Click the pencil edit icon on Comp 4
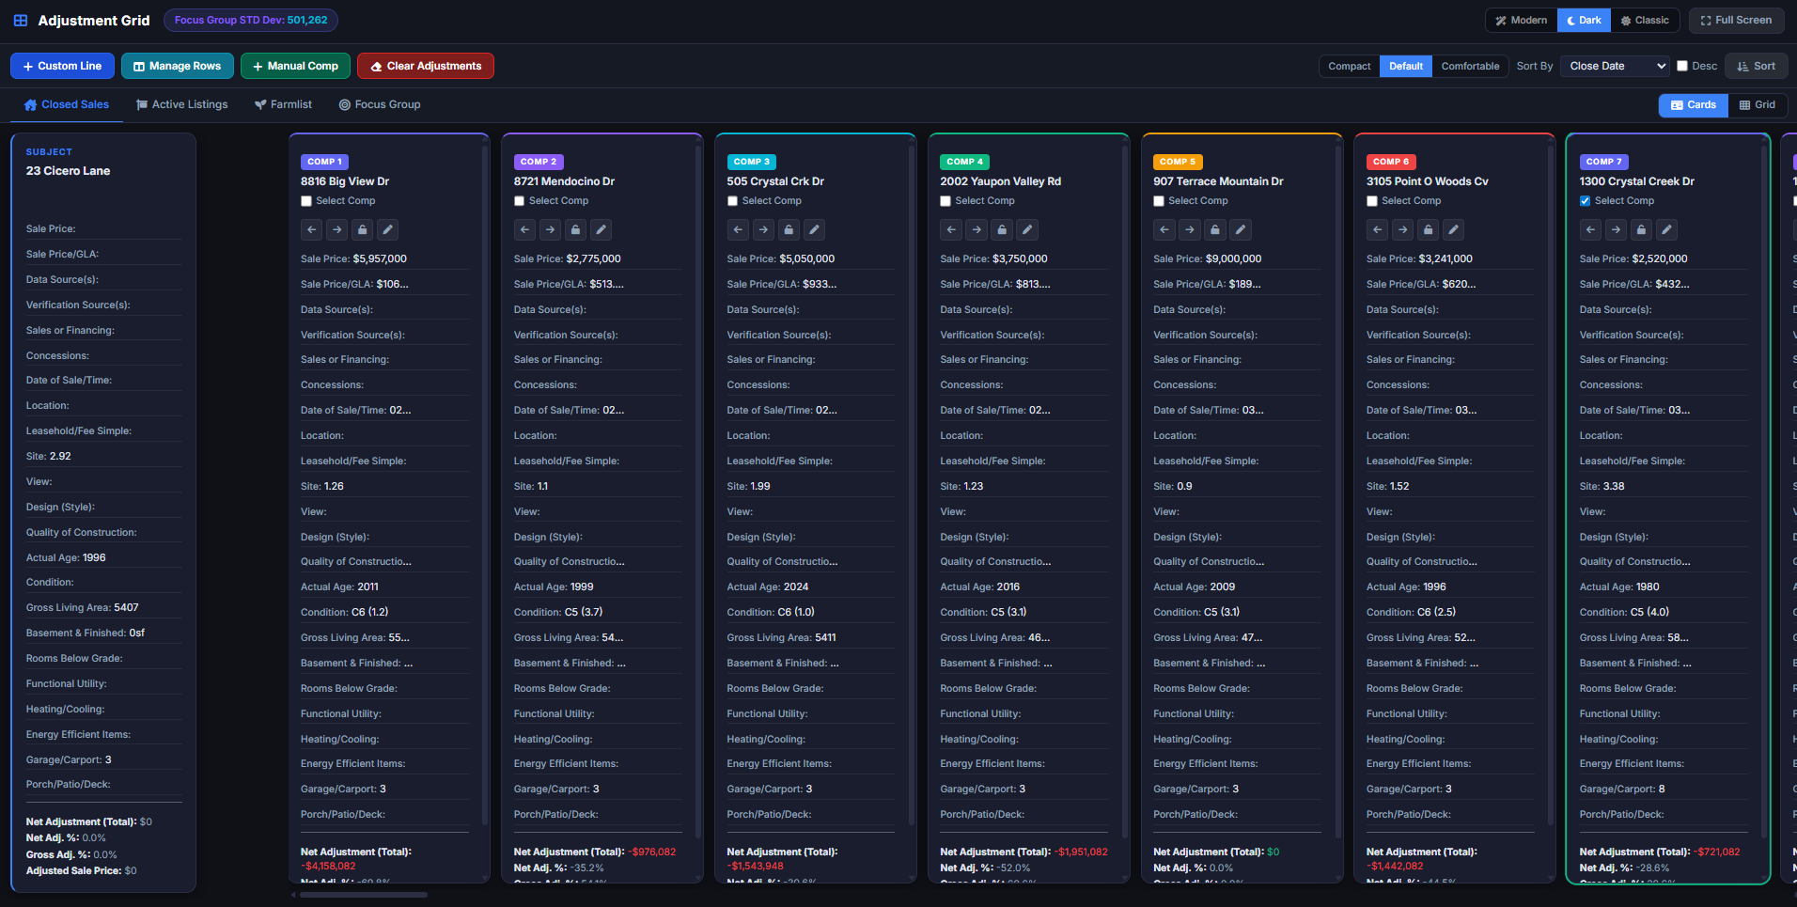1797x907 pixels. click(x=1028, y=229)
